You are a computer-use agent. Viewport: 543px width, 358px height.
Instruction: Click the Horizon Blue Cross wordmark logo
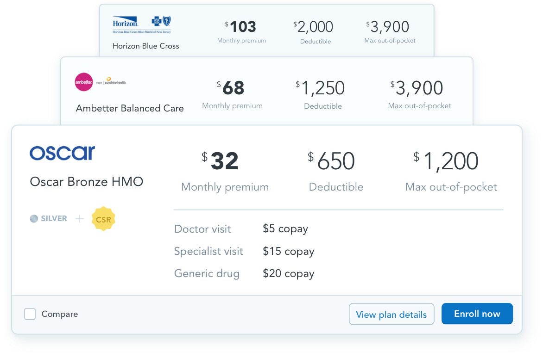(124, 23)
